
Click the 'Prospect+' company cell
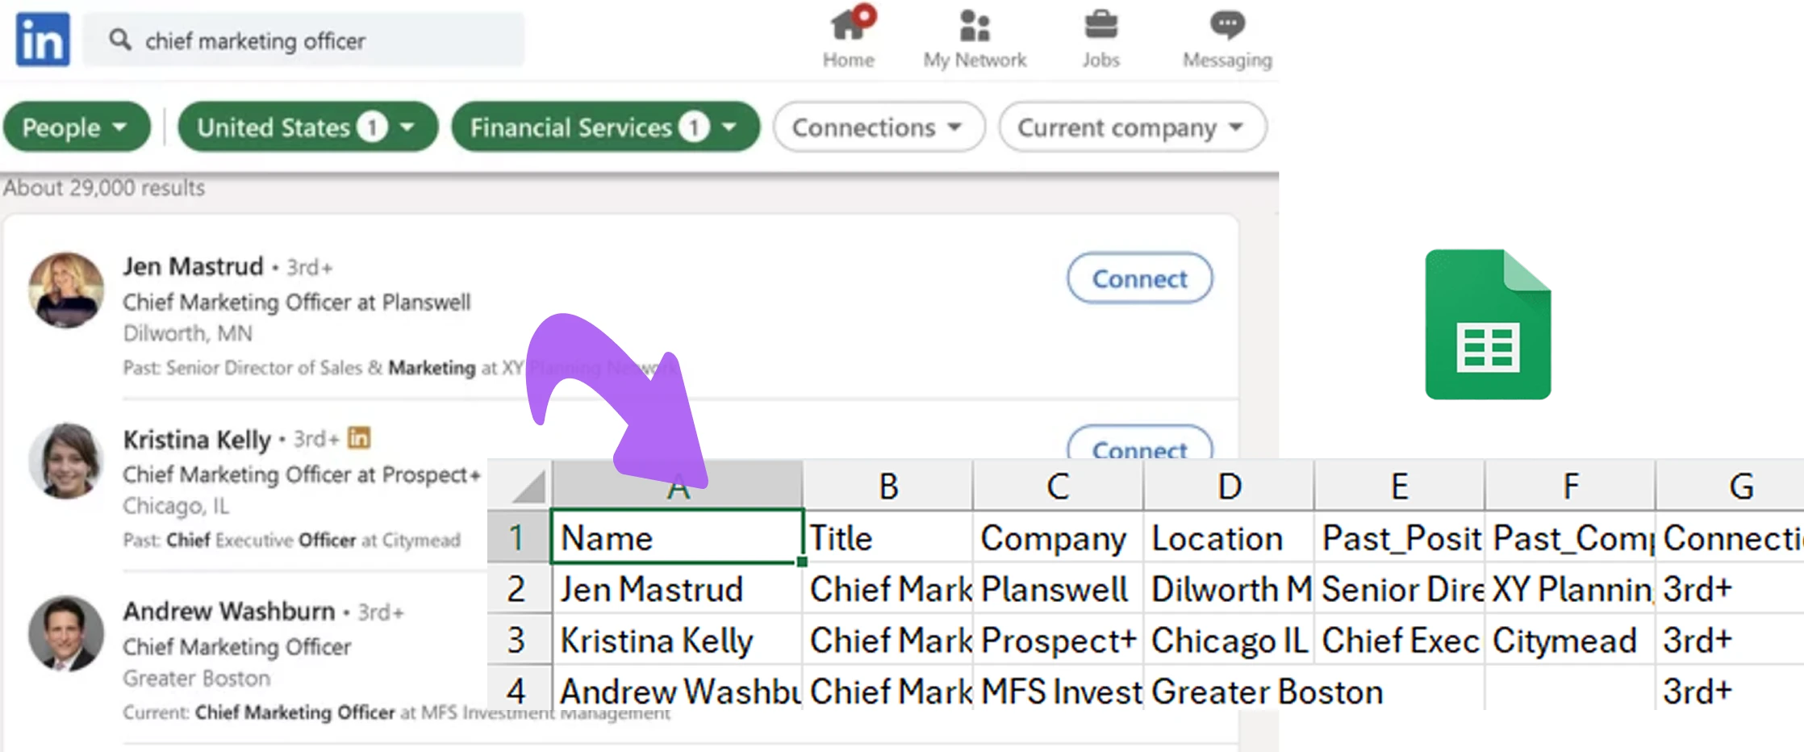point(1059,640)
